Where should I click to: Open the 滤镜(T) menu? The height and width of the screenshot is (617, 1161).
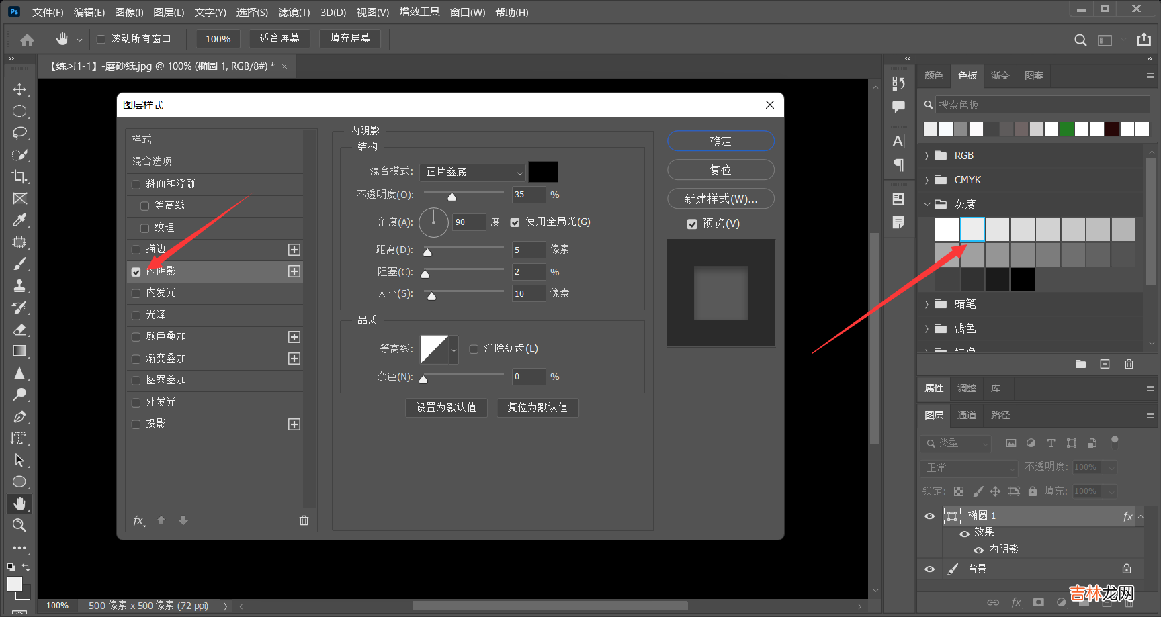click(294, 13)
